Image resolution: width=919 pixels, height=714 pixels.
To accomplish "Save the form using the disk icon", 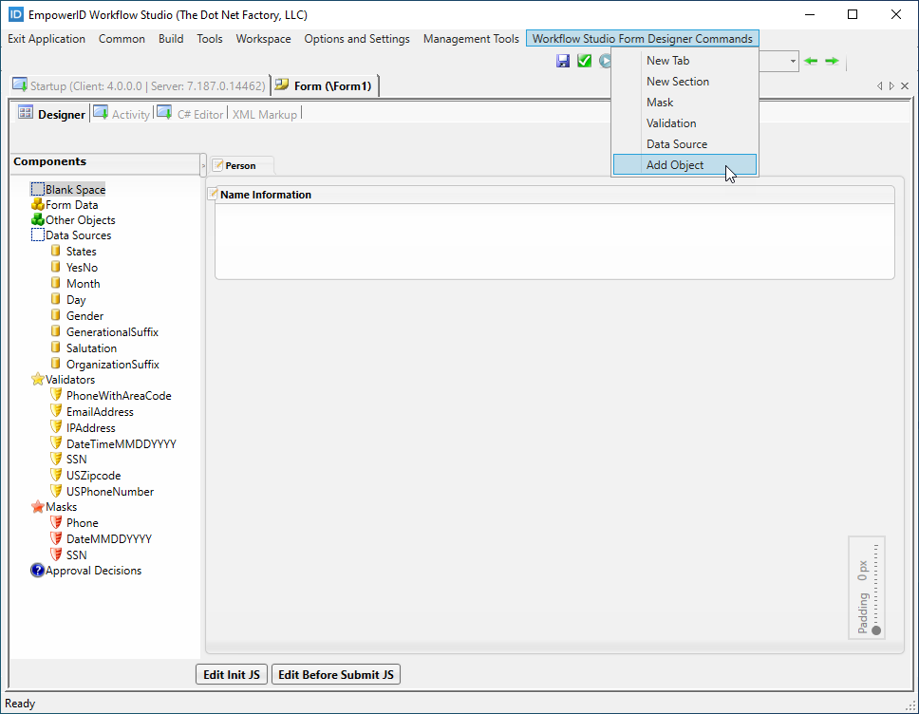I will [563, 60].
